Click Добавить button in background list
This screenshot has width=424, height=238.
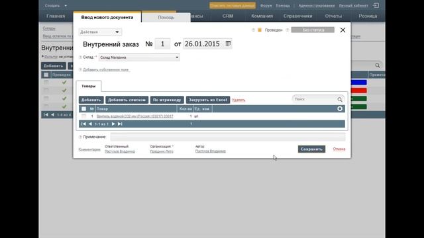[54, 65]
